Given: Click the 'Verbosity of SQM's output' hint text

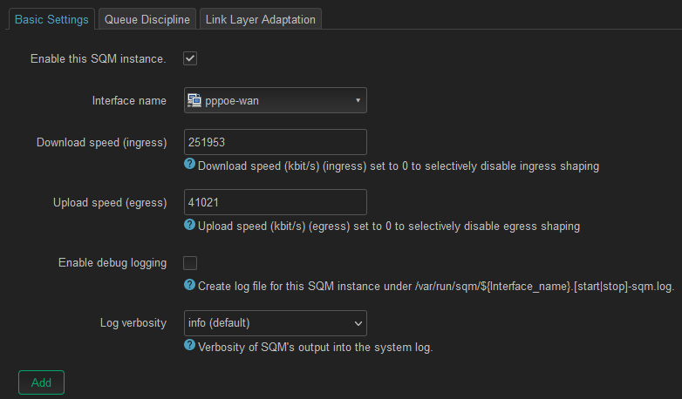Looking at the screenshot, I should click(316, 348).
